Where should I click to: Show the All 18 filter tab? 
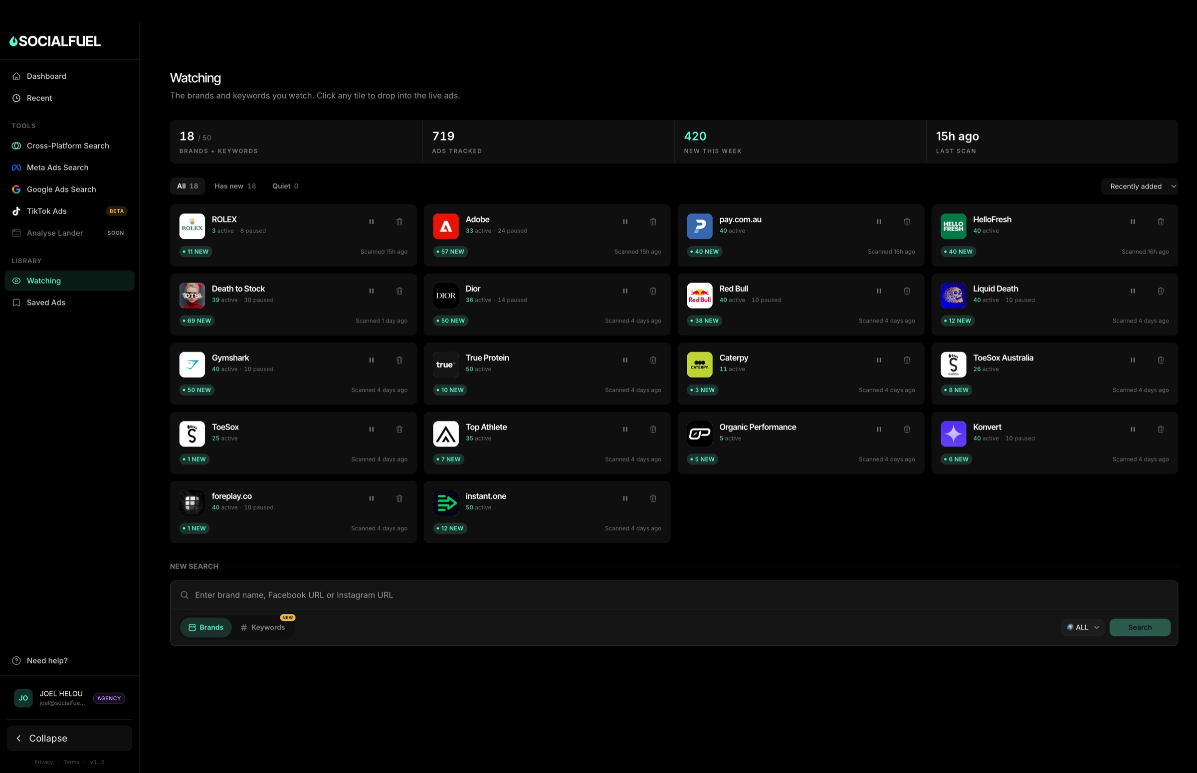pyautogui.click(x=188, y=186)
